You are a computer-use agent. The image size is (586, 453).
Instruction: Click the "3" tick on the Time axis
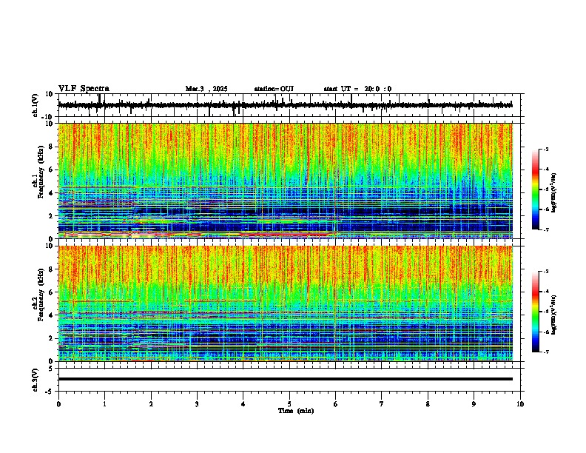[x=197, y=404]
